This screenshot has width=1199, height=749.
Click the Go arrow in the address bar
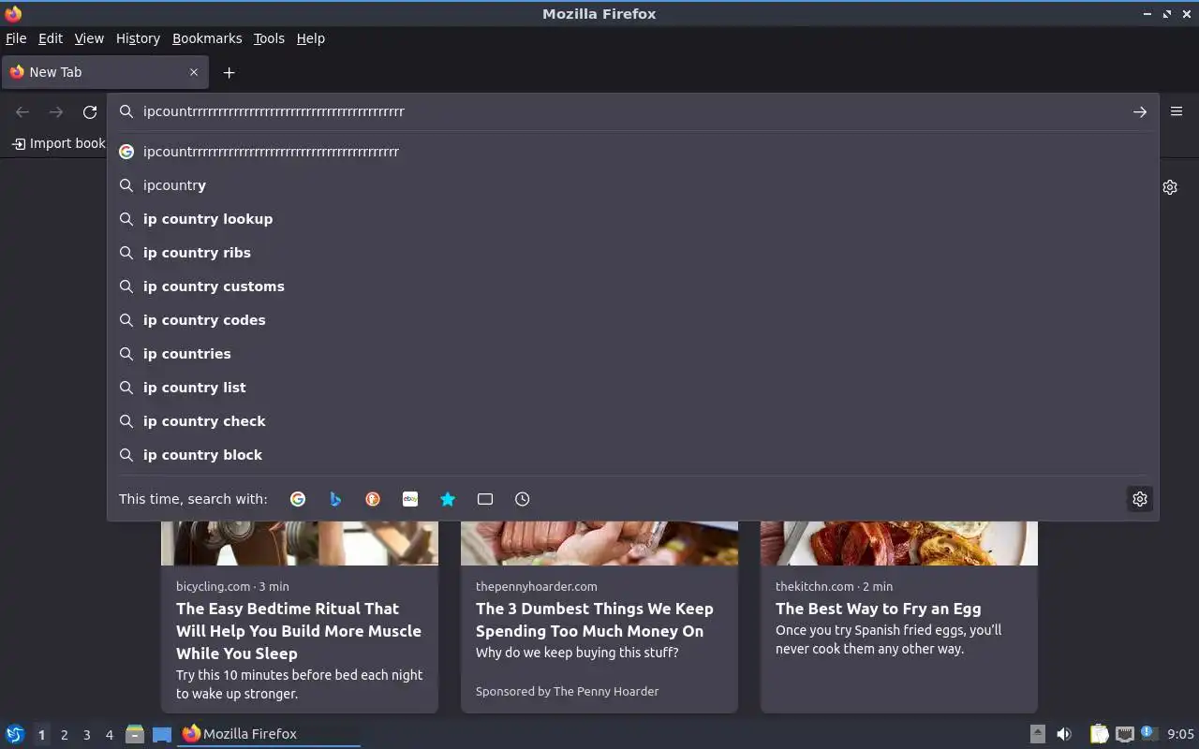[x=1140, y=111]
